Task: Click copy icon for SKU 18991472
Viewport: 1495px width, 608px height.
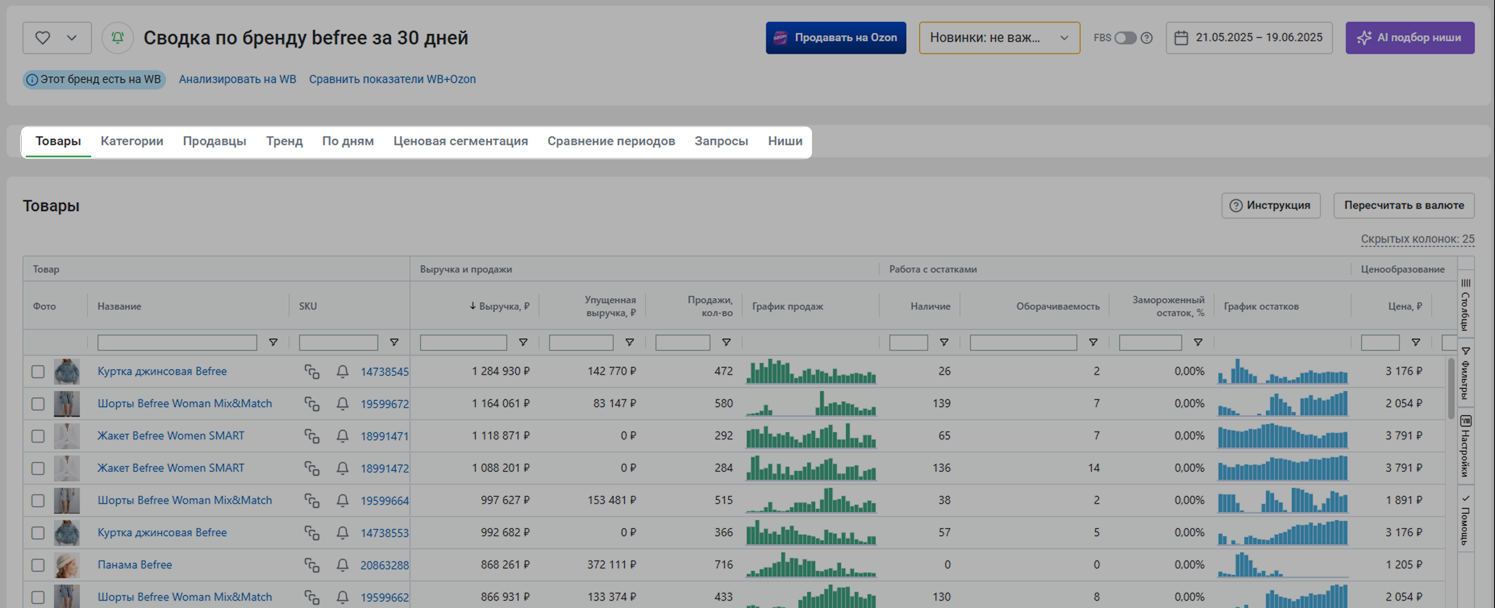Action: pos(312,468)
